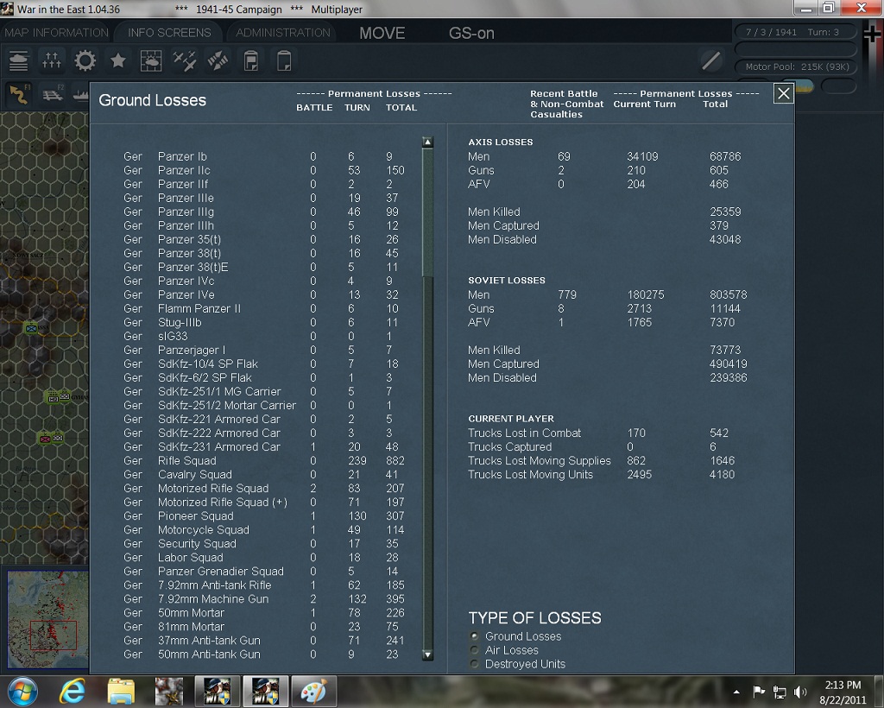Screen dimensions: 884x708
Task: Click the Trucks Captured label
Action: pos(509,446)
